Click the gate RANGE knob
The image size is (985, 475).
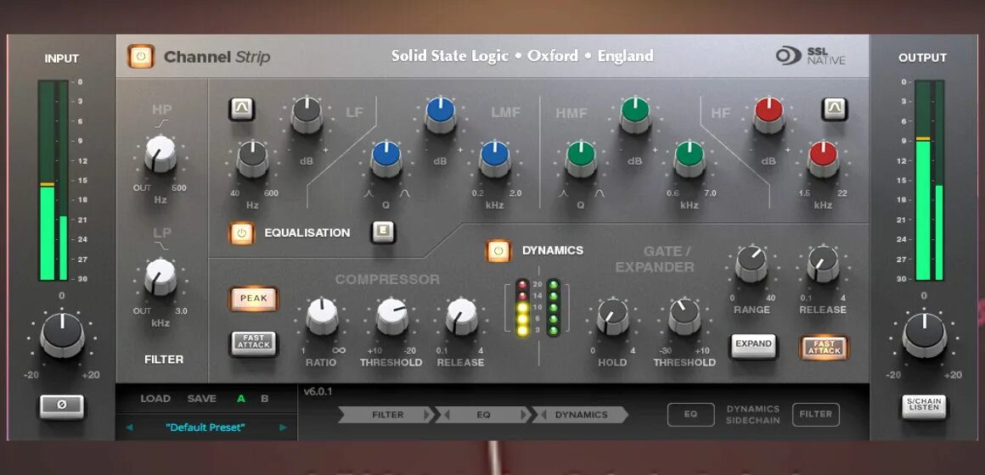coord(751,264)
